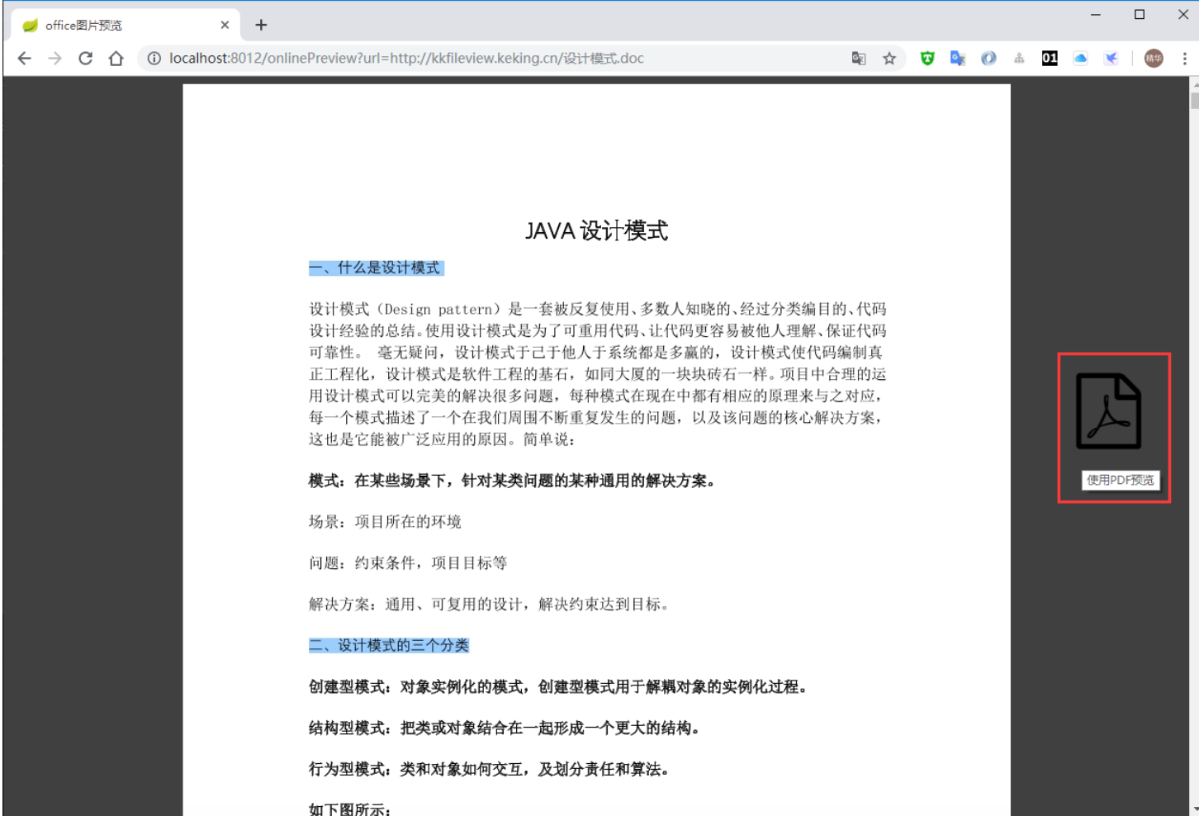Navigate back to previous page

(x=25, y=59)
